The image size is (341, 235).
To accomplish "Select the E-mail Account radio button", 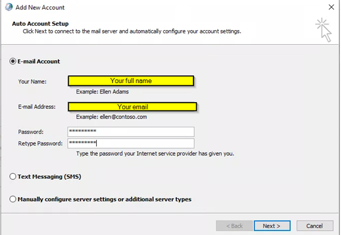I will point(13,61).
